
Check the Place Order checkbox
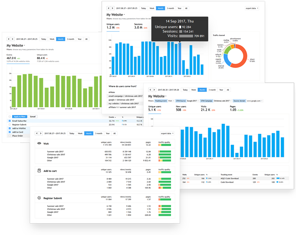[x=10, y=136]
